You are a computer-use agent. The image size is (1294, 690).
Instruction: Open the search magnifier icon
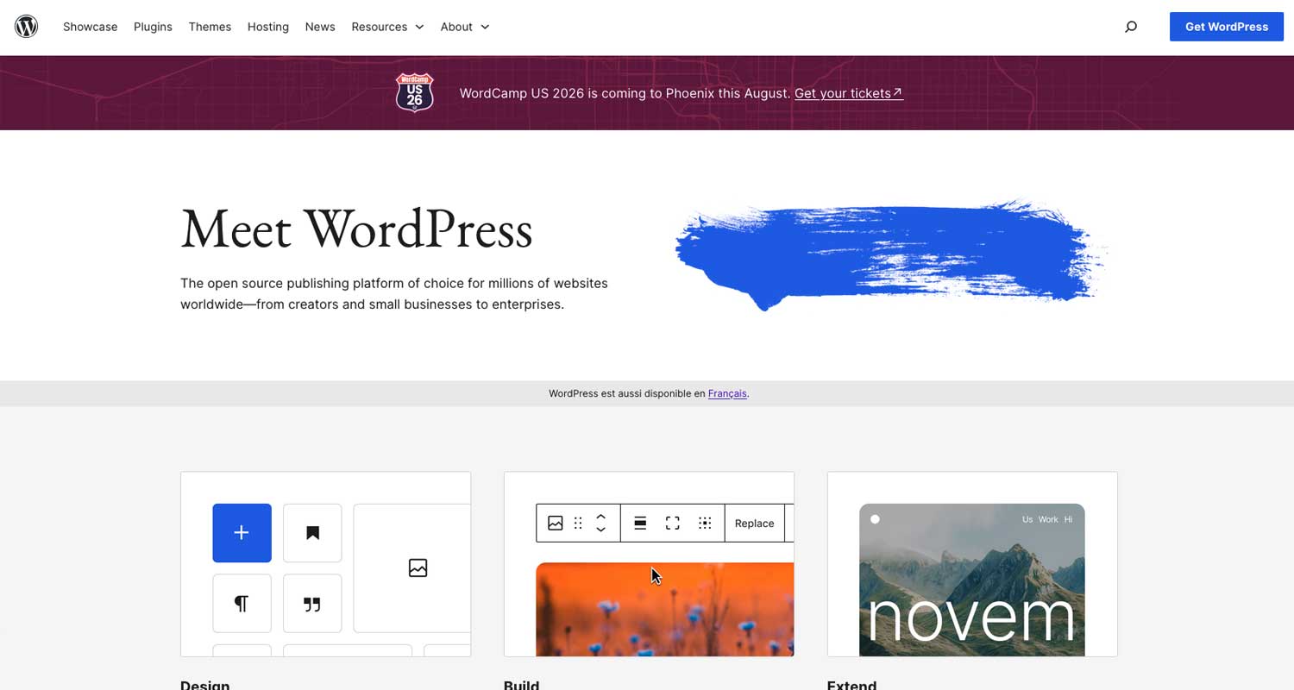(x=1131, y=27)
